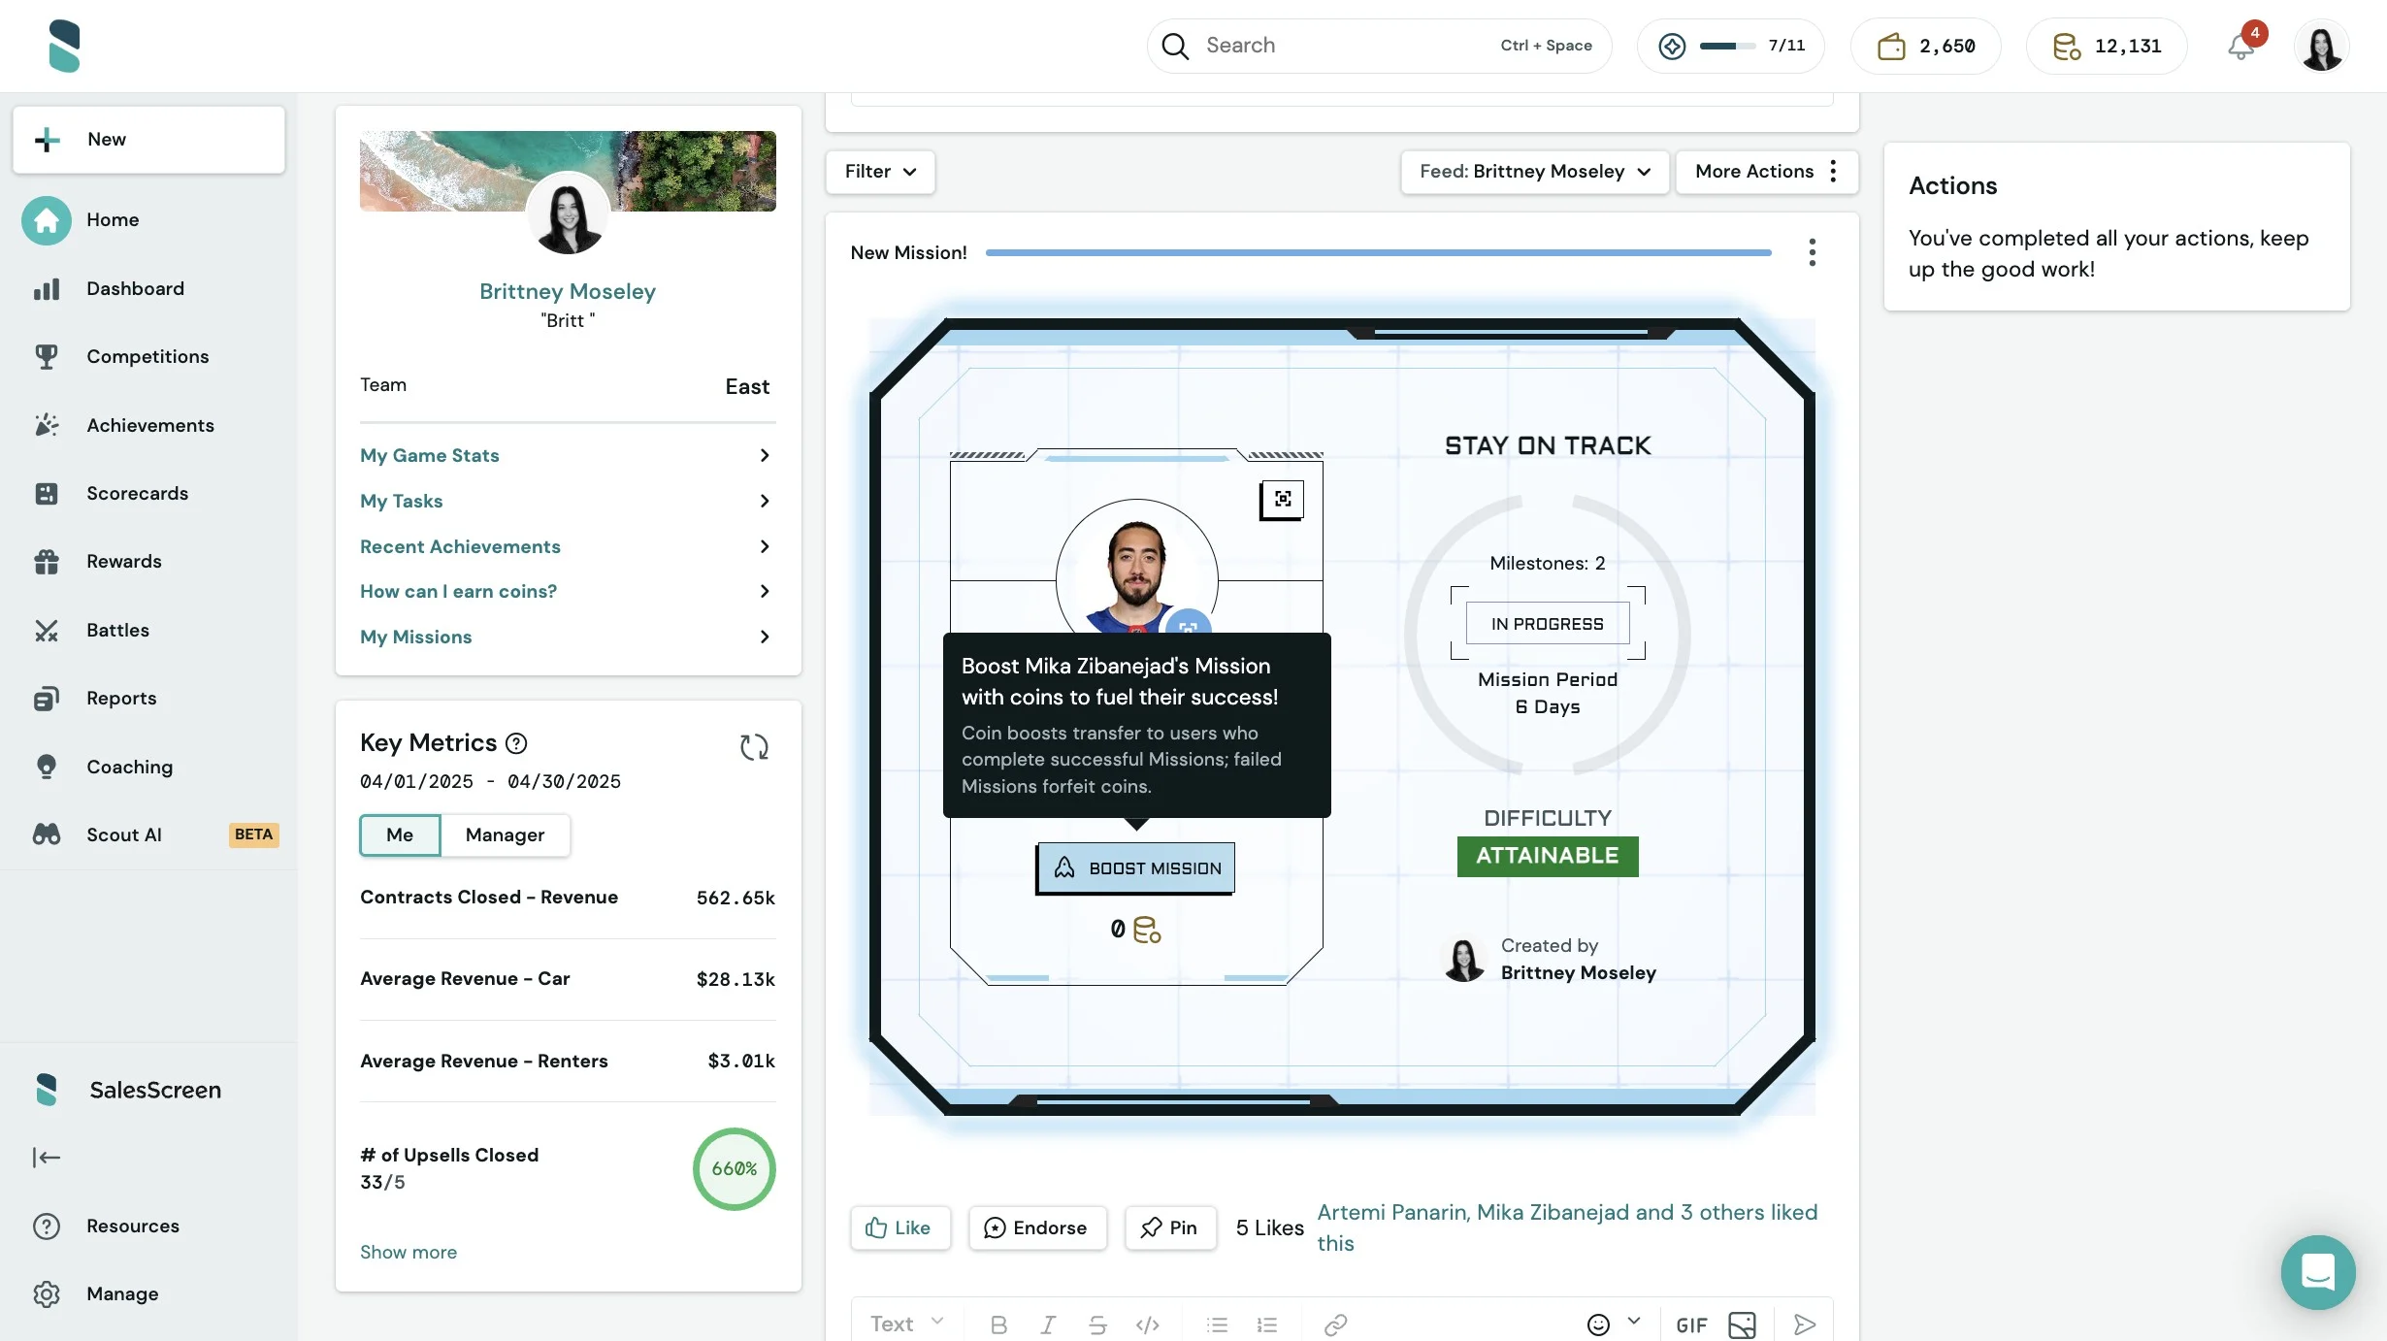2387x1341 pixels.
Task: Click the expand icon on the mission card
Action: (1283, 499)
